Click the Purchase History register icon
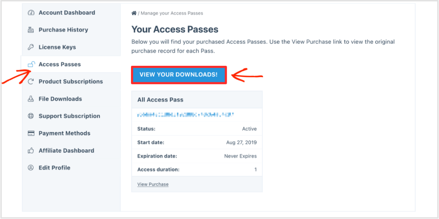 pyautogui.click(x=31, y=30)
